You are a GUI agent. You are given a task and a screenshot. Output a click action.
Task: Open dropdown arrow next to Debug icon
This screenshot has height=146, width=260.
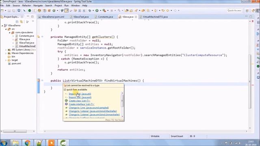click(x=93, y=11)
